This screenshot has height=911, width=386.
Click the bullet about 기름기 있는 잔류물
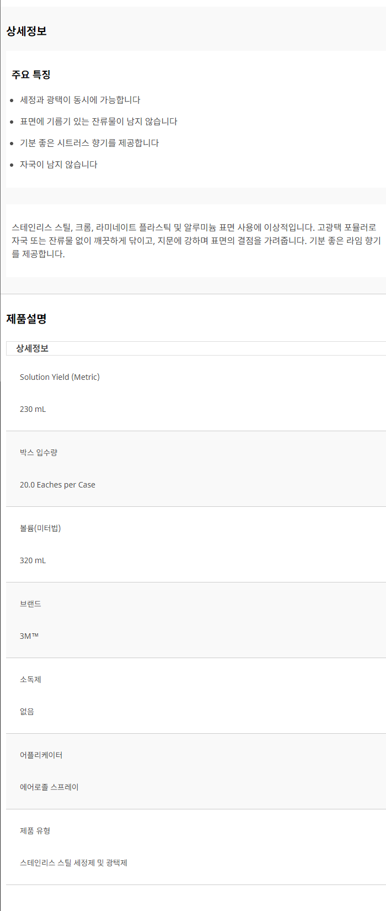tap(98, 121)
